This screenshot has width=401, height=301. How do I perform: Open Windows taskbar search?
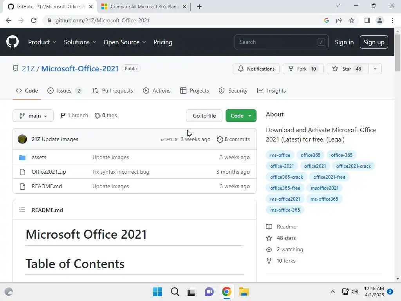click(175, 292)
